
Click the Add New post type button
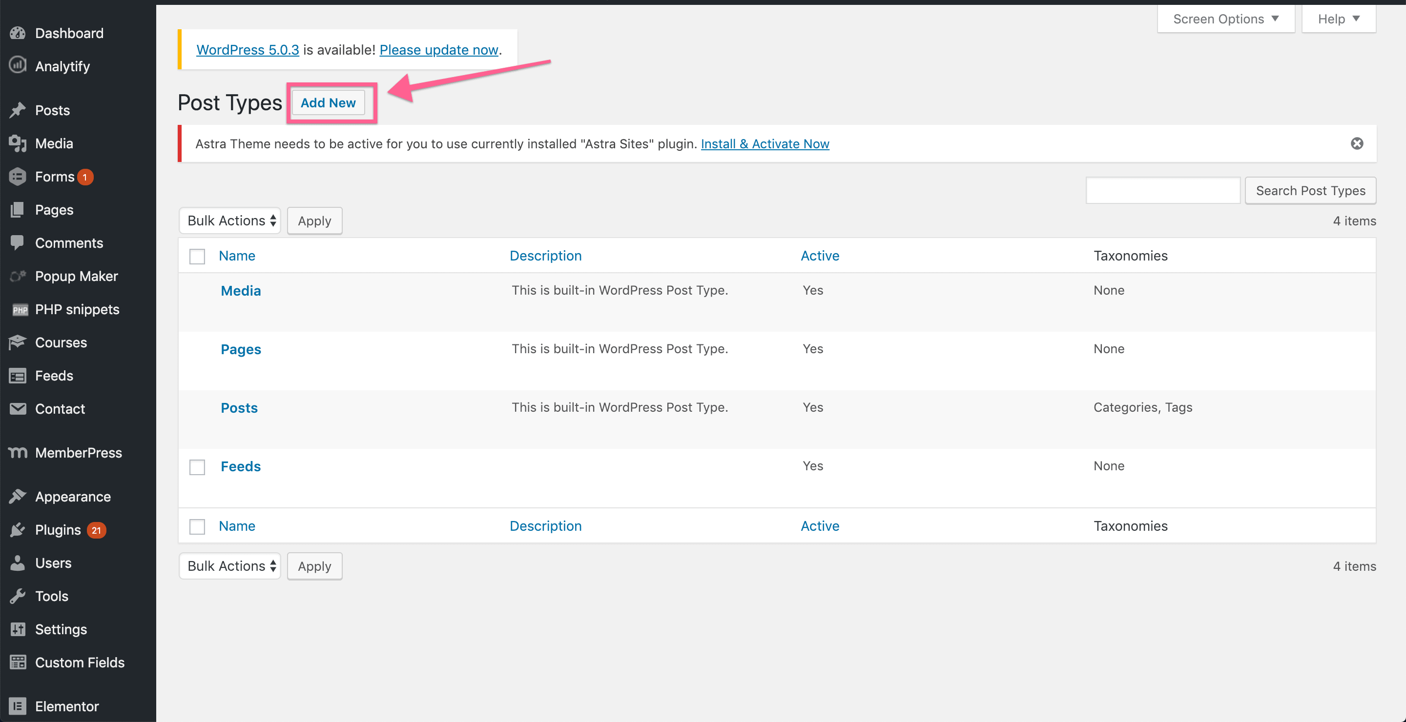click(328, 102)
